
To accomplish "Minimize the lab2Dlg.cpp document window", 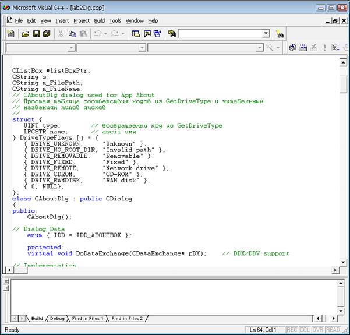I will tap(328, 21).
